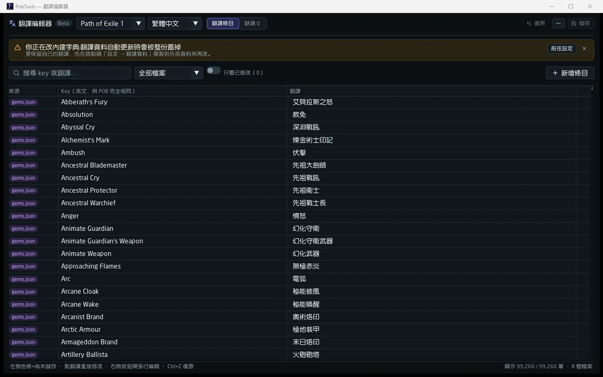Image resolution: width=603 pixels, height=377 pixels.
Task: Click the magnifier icon in the search box
Action: 16,73
